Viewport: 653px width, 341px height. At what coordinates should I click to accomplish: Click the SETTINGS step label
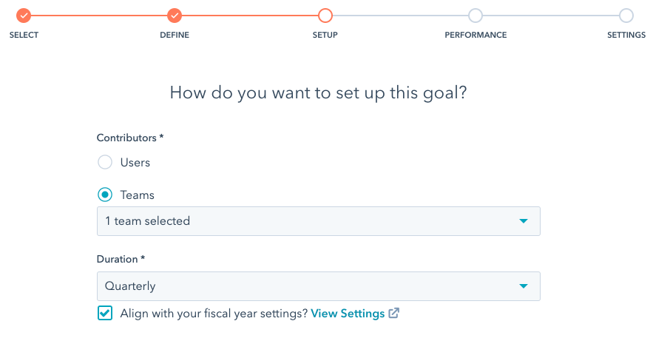pos(626,36)
